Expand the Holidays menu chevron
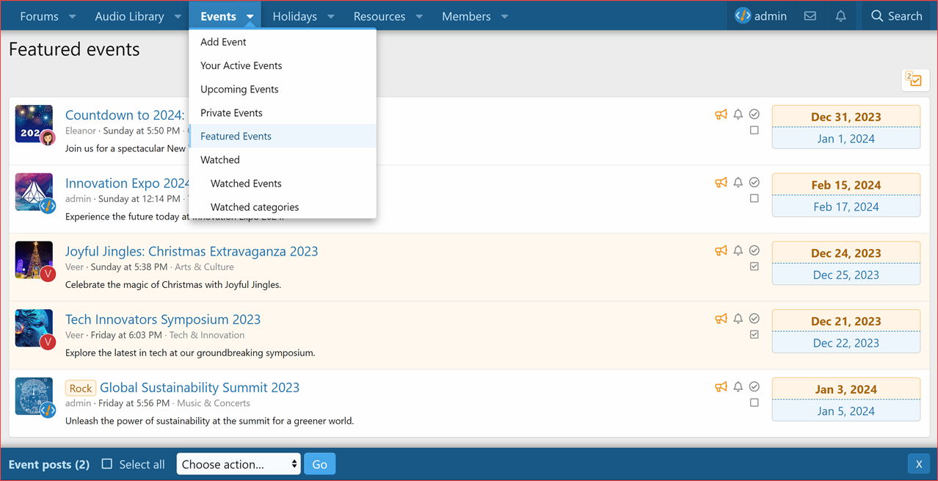This screenshot has width=938, height=481. (x=330, y=15)
